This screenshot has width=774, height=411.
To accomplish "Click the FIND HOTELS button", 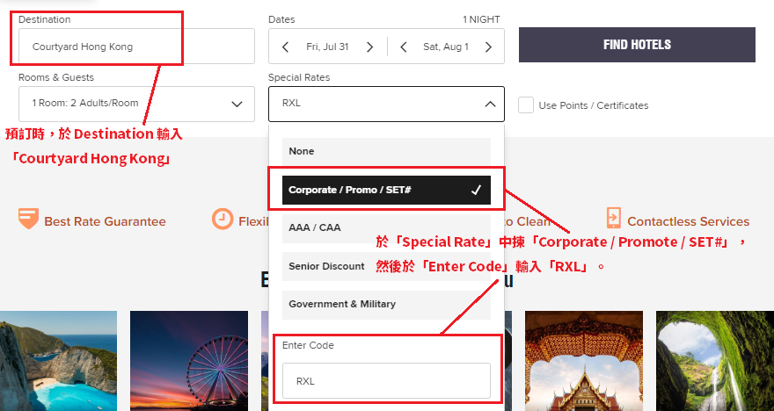I will coord(637,45).
